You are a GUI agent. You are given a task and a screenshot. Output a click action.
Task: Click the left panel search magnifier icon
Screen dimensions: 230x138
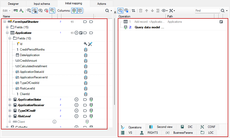pyautogui.click(x=107, y=11)
